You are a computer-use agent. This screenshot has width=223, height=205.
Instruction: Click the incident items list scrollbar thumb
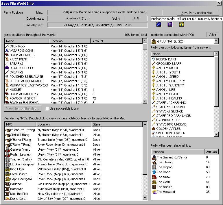(216, 82)
